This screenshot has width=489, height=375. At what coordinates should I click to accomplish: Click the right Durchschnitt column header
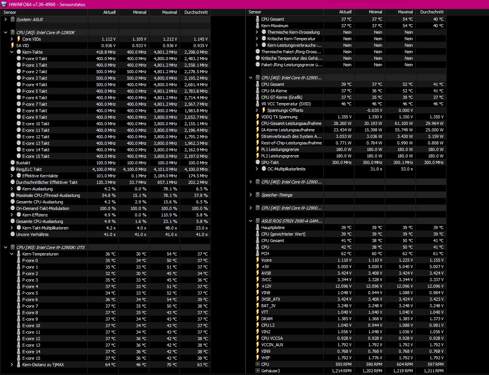click(431, 12)
